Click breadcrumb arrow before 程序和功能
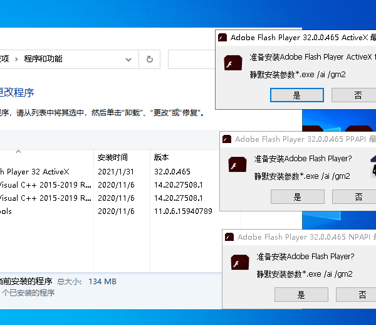This screenshot has height=325, width=376. pos(17,60)
